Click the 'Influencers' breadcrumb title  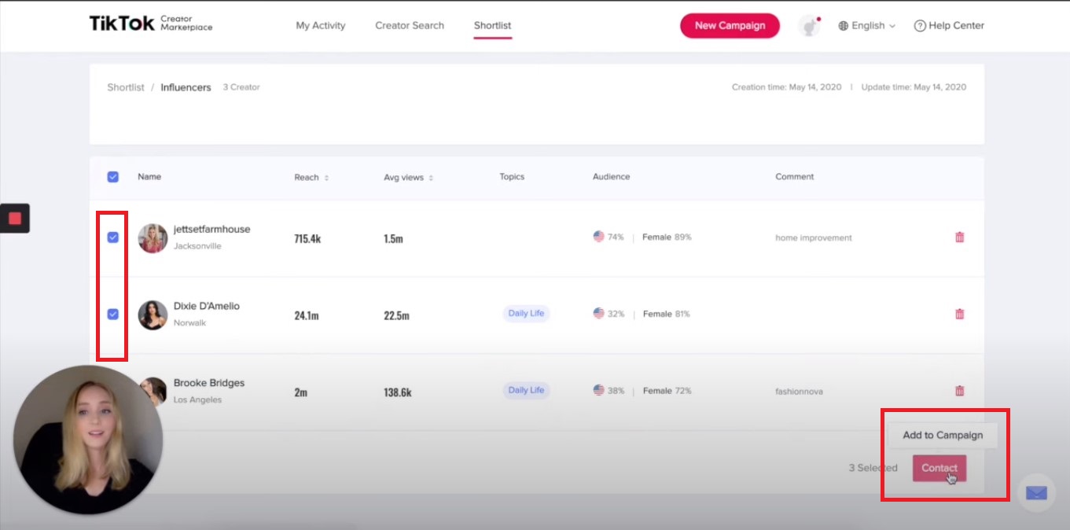(186, 87)
